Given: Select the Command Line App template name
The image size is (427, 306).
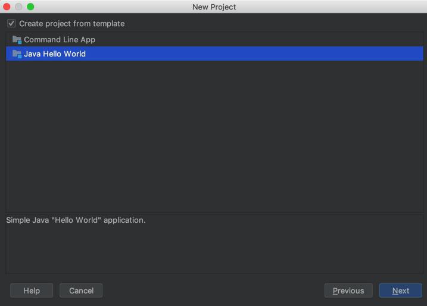Looking at the screenshot, I should tap(60, 40).
